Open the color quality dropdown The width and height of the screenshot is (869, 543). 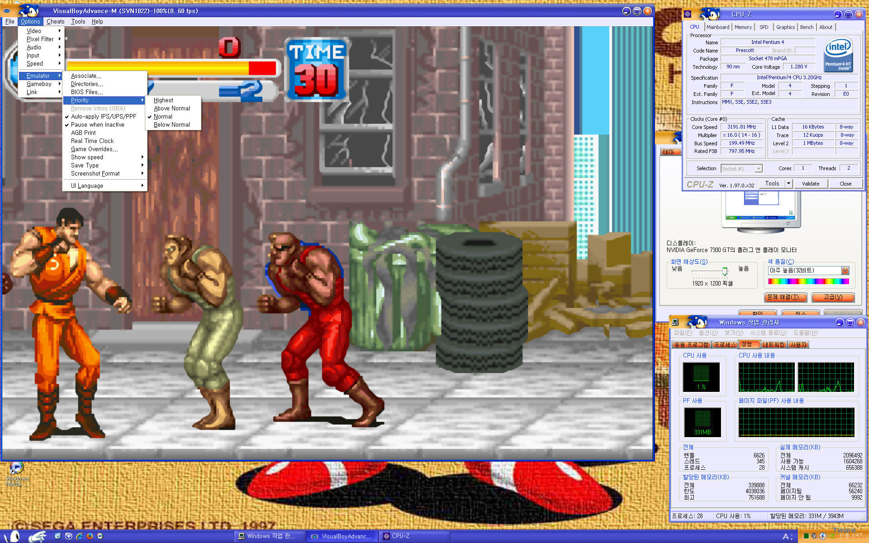click(x=845, y=271)
